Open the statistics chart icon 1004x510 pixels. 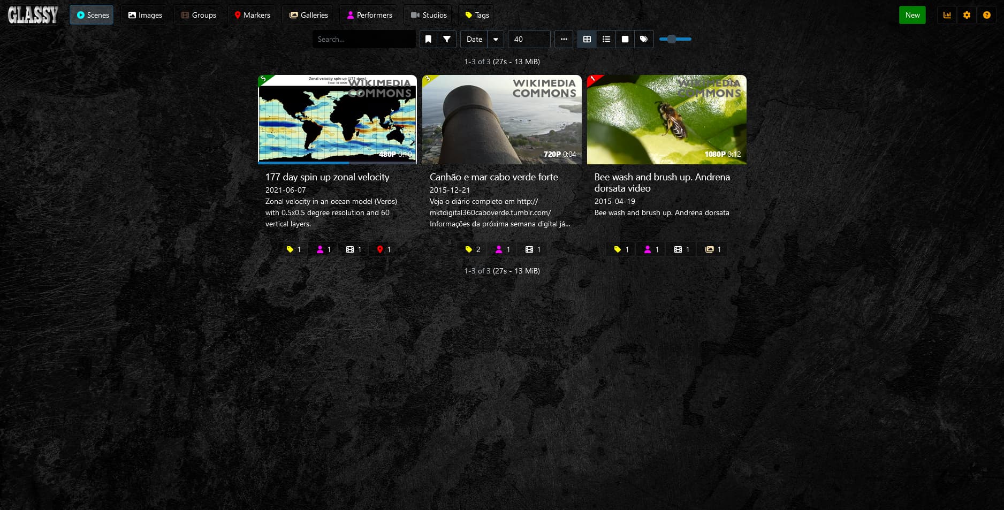click(x=947, y=15)
